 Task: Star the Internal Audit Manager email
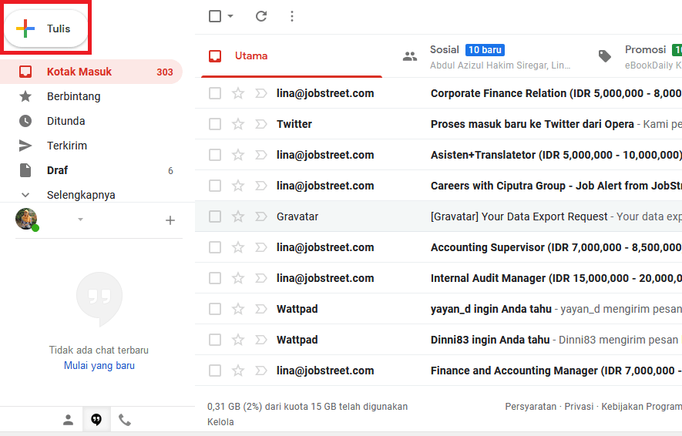pyautogui.click(x=238, y=278)
